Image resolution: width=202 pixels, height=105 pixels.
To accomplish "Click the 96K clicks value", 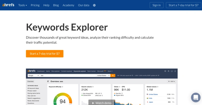I will (x=116, y=90).
